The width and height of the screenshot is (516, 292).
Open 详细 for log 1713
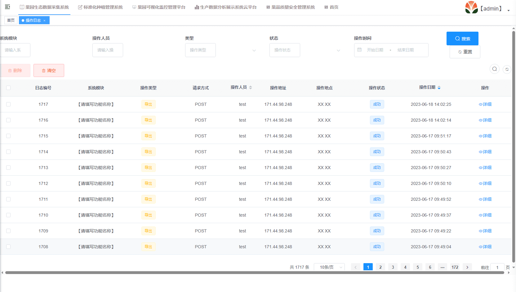click(485, 168)
